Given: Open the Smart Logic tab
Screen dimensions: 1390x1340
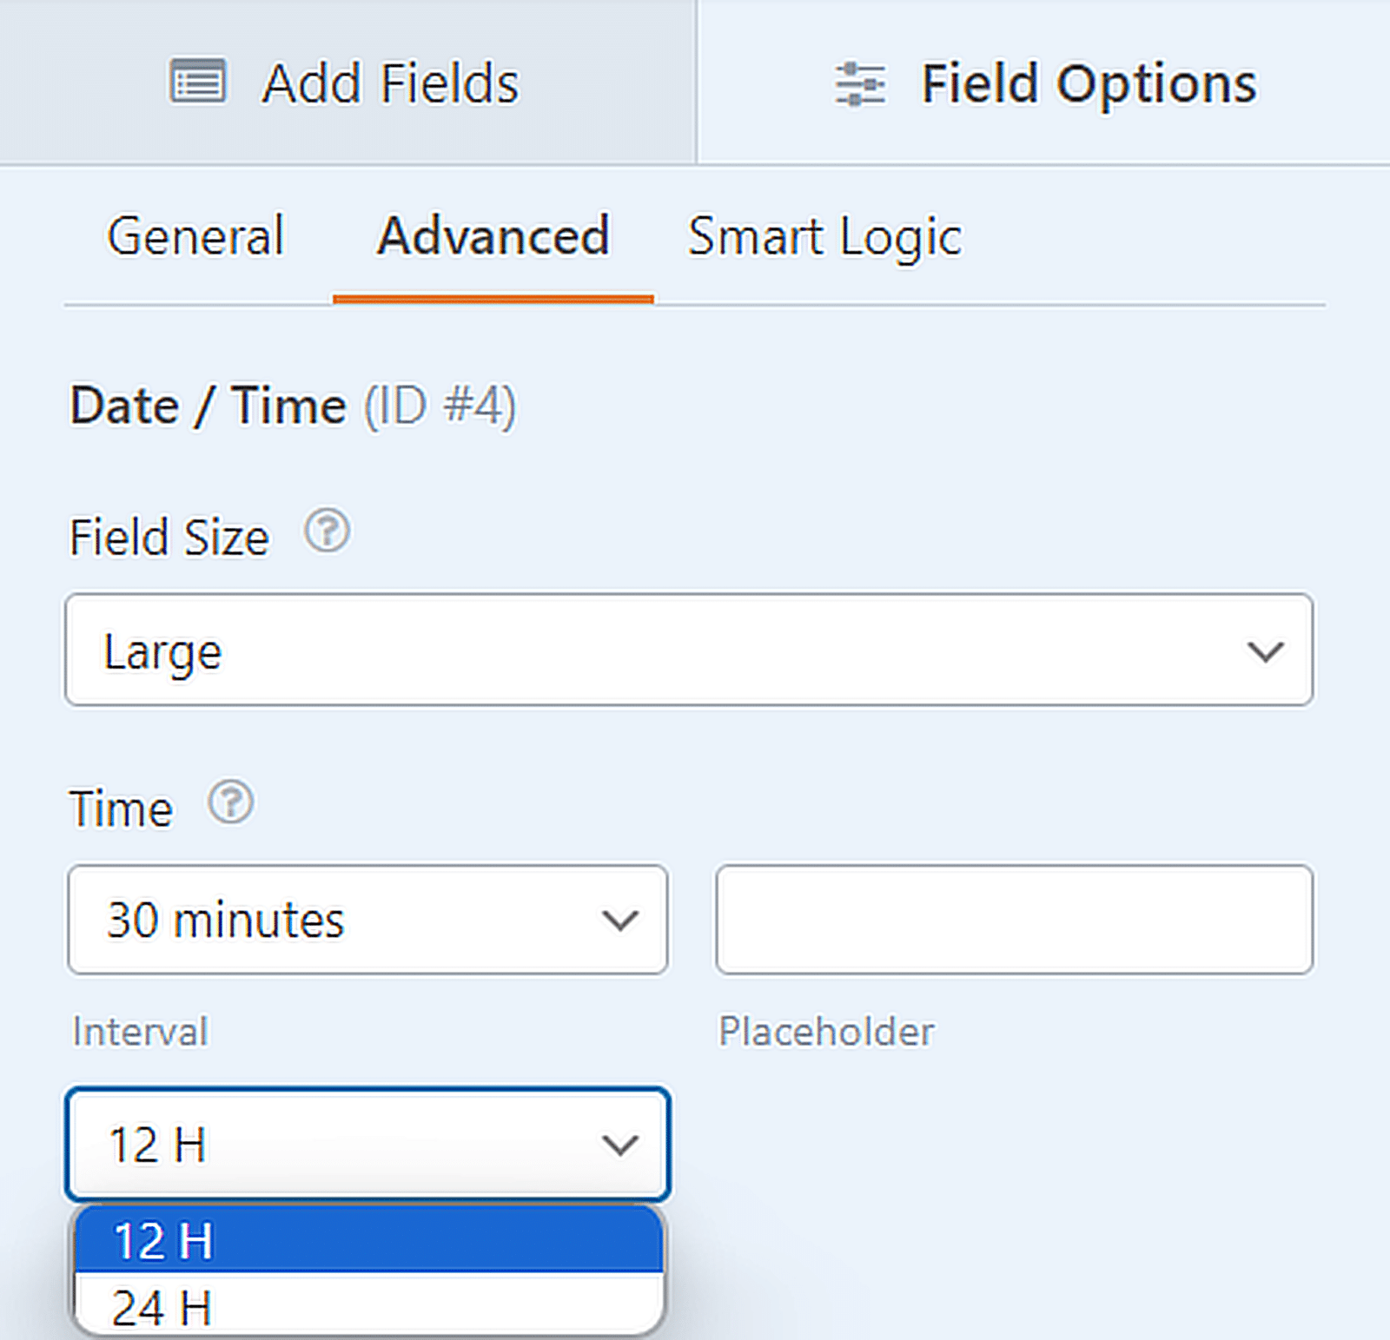Looking at the screenshot, I should tap(824, 236).
